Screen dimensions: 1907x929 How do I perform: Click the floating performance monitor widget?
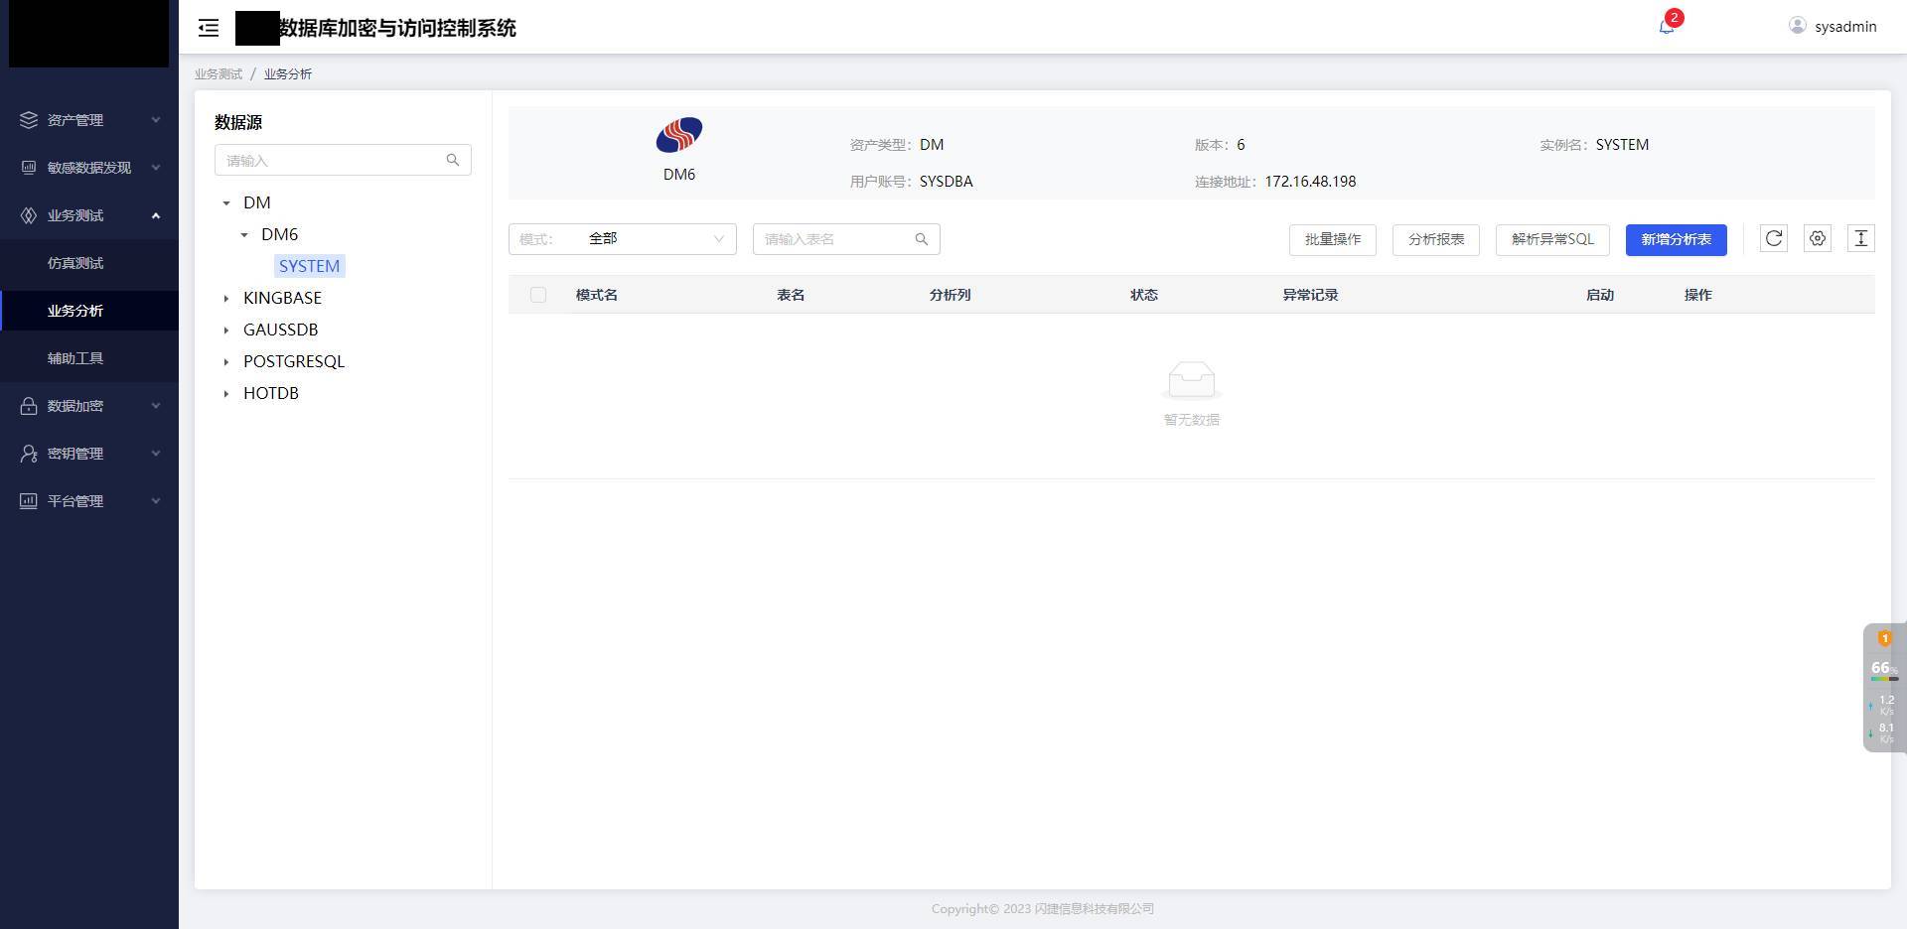coord(1884,687)
